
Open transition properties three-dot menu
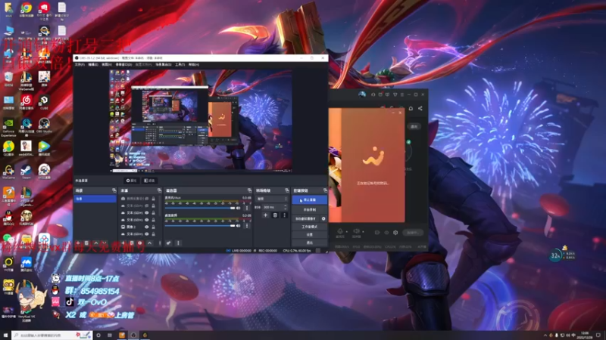pos(285,215)
